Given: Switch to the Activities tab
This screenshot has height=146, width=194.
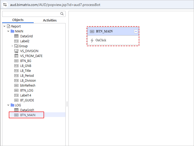Looking at the screenshot, I should point(50,20).
